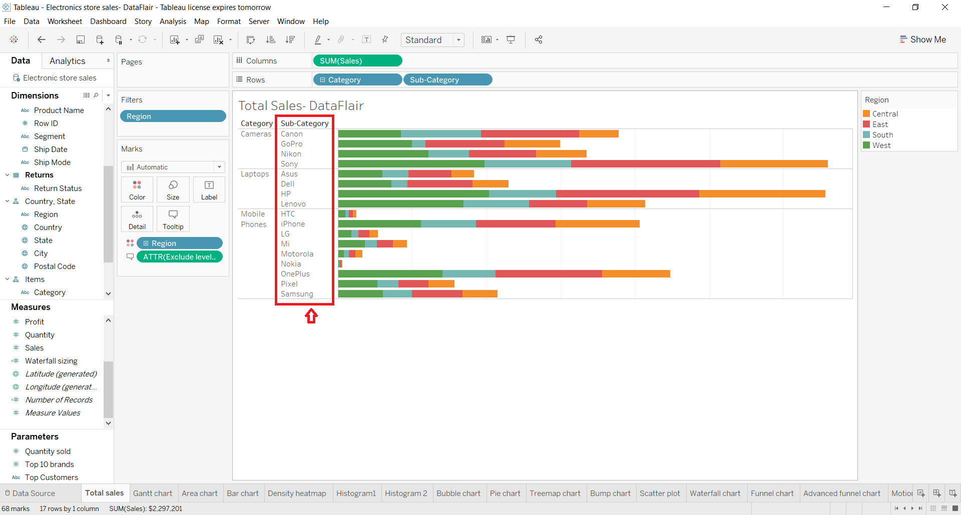Click the Tooltip button in Marks card

[x=173, y=219]
